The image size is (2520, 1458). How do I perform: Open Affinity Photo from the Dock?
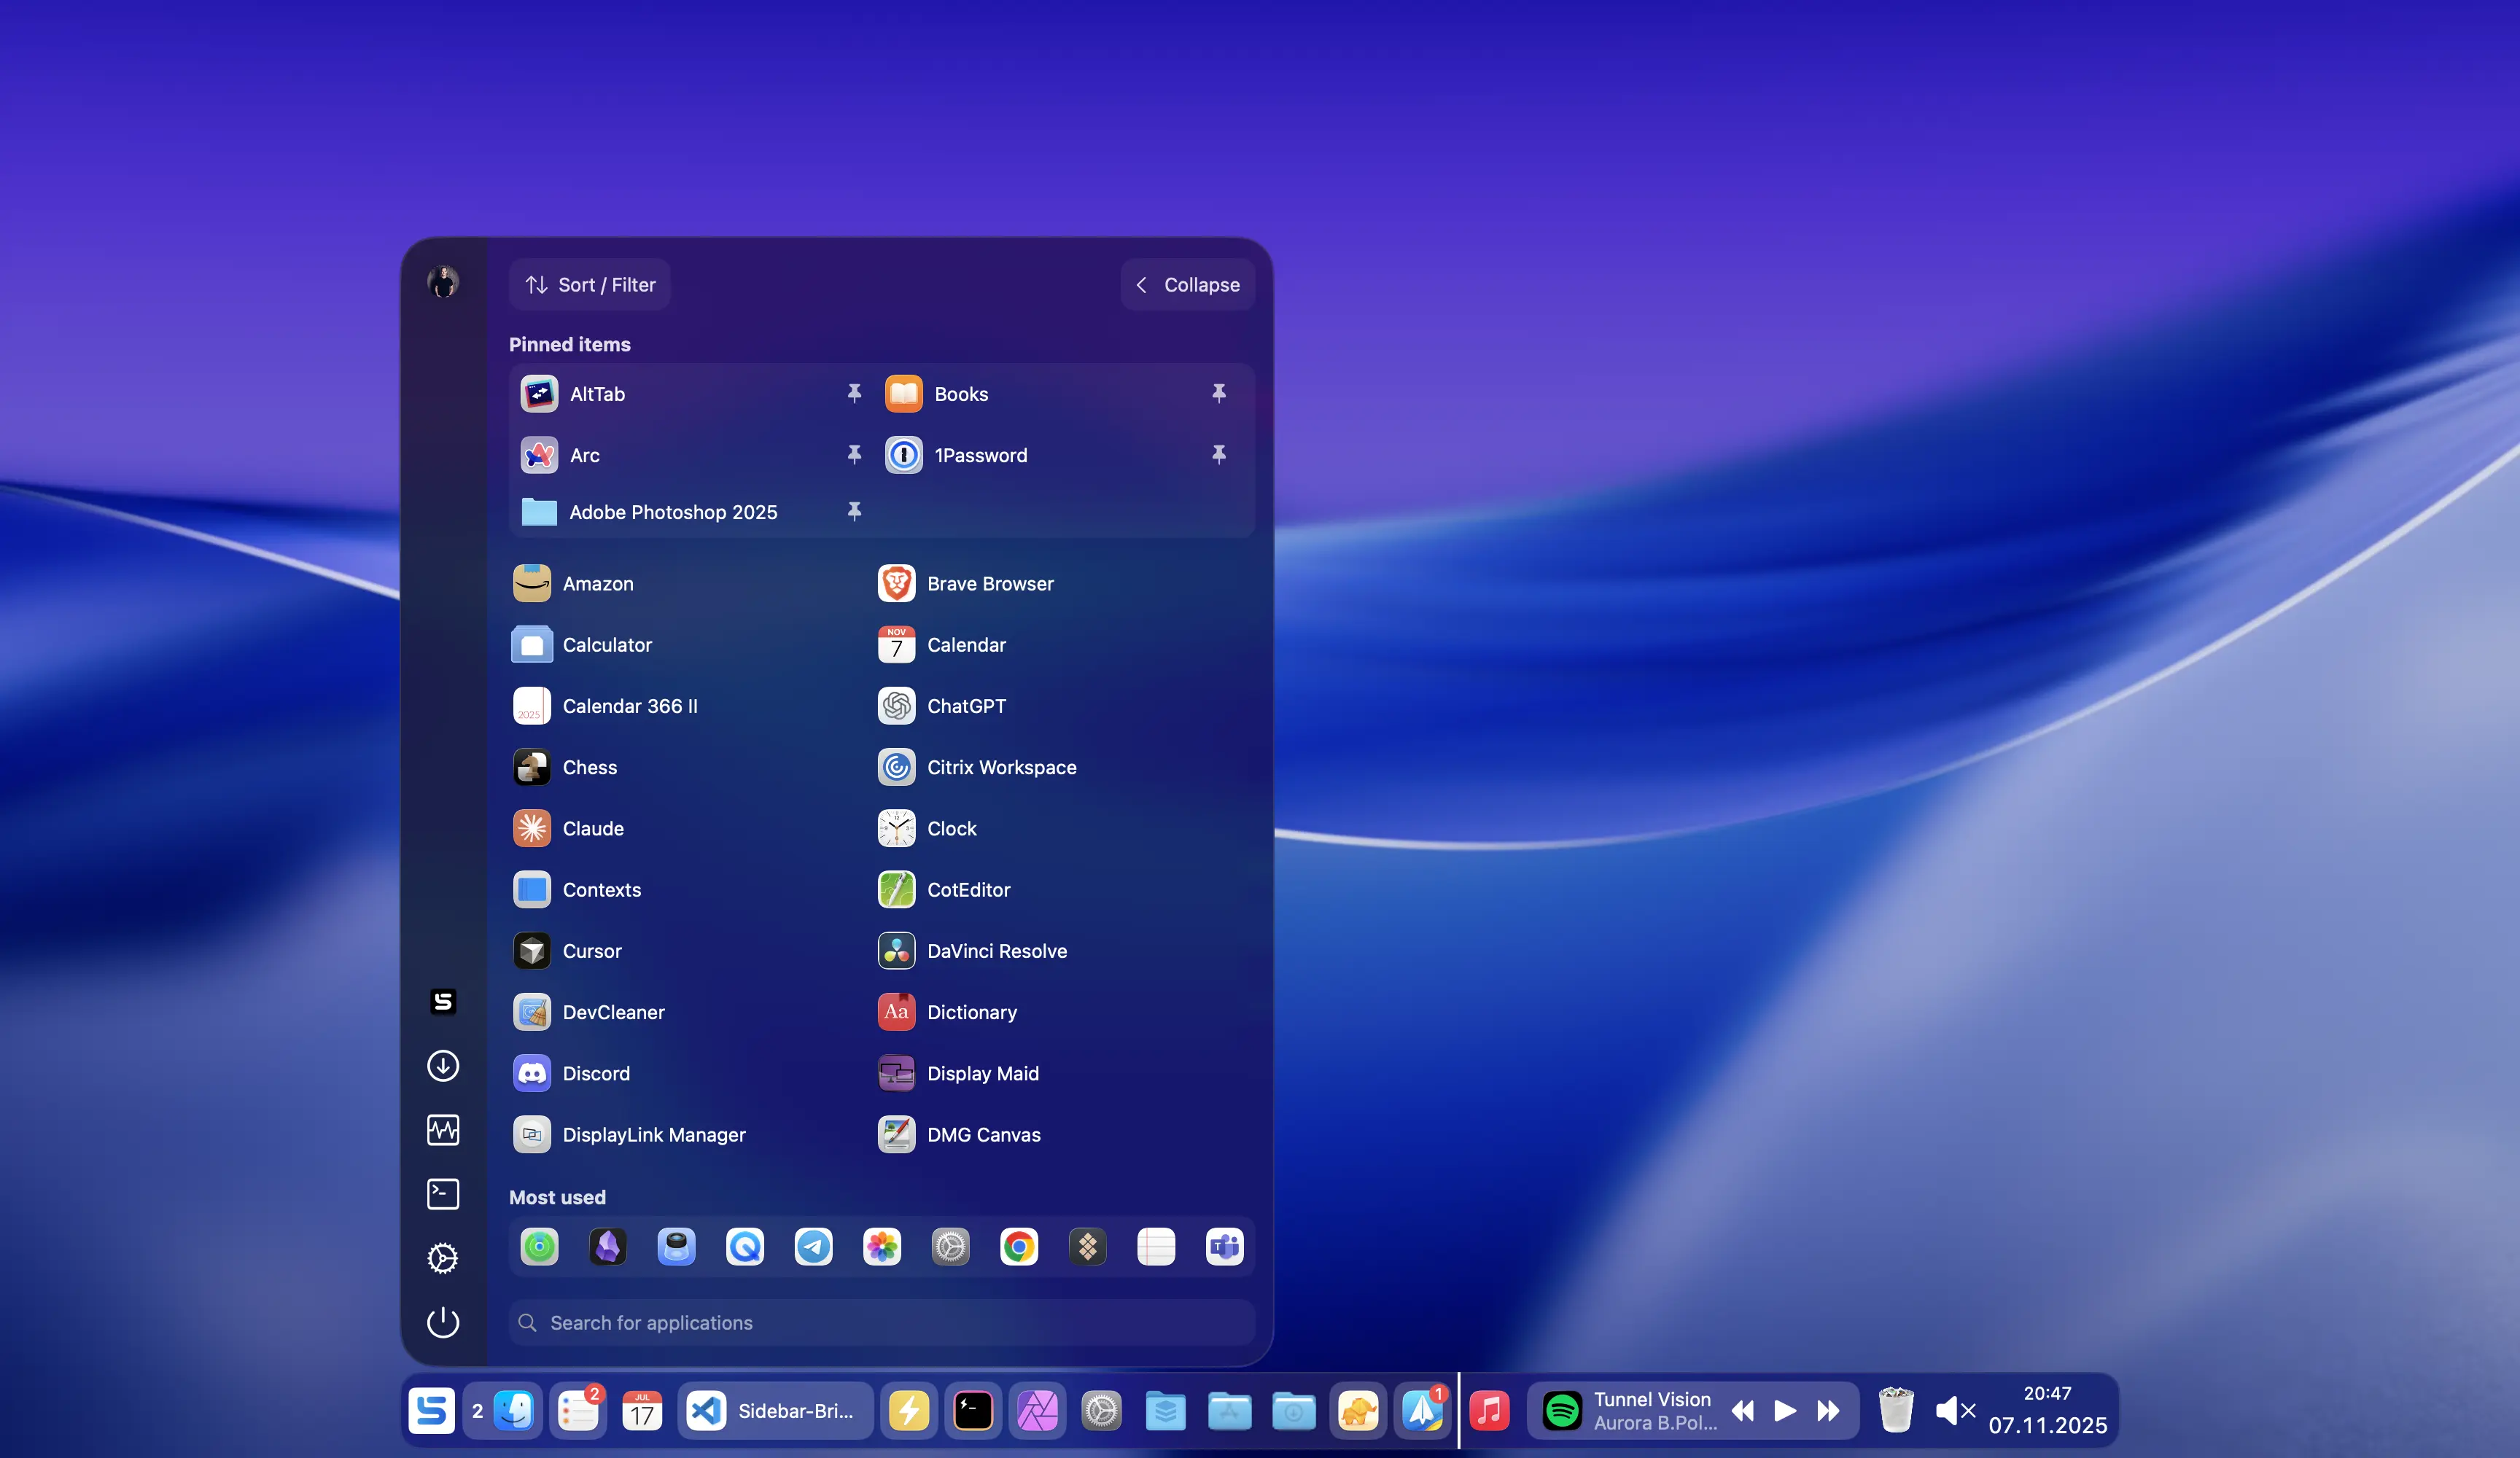click(1038, 1411)
